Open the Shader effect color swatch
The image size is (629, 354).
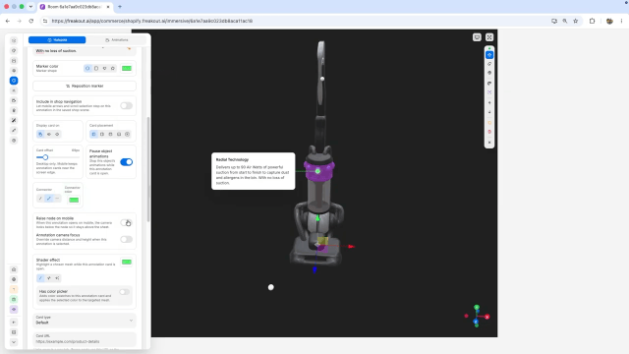click(x=127, y=263)
